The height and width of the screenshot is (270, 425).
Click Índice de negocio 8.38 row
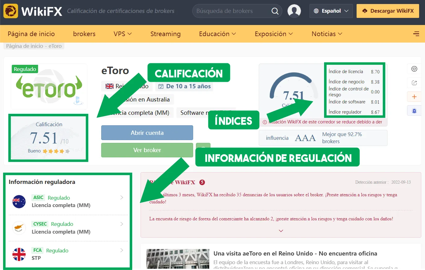click(354, 82)
